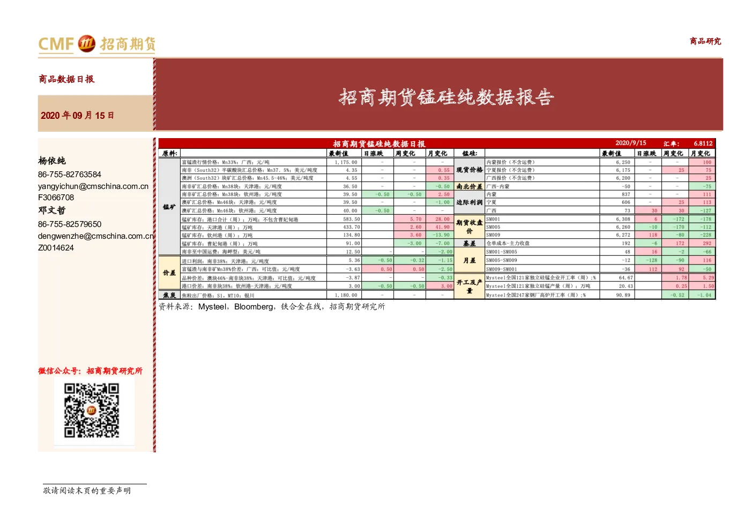Click value 1,180.00 for 焦粒出厂价格
752x531 pixels.
(346, 295)
